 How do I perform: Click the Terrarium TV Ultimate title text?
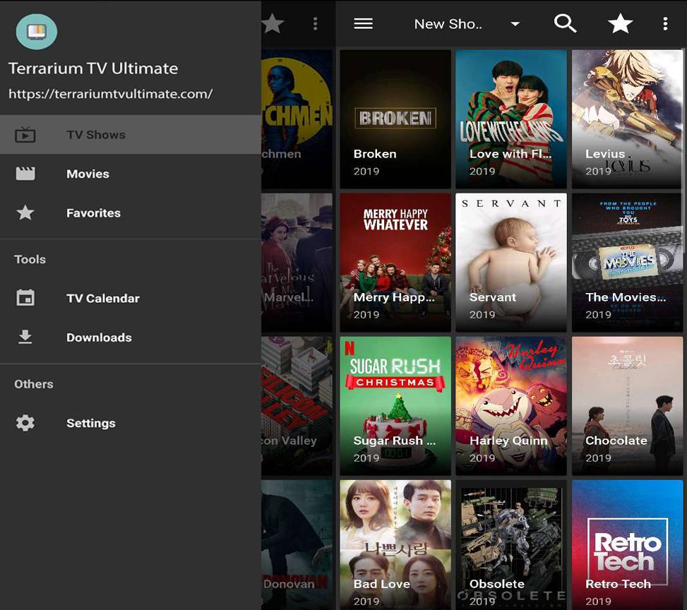(93, 68)
